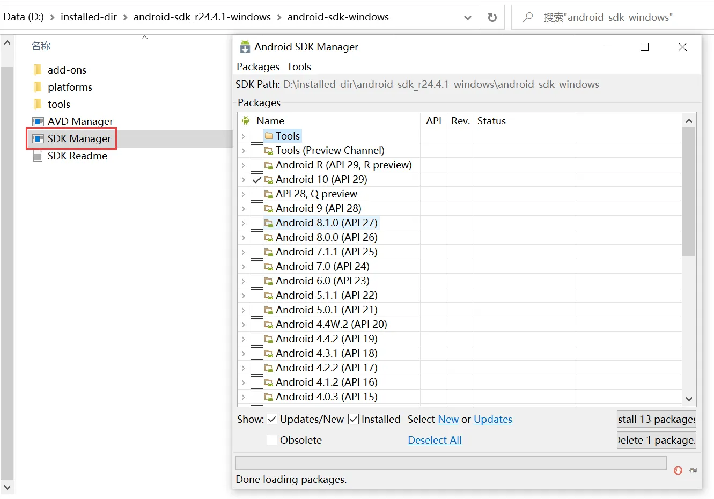Click the Android R (API 29, R preview) icon
This screenshot has width=714, height=499.
point(269,165)
